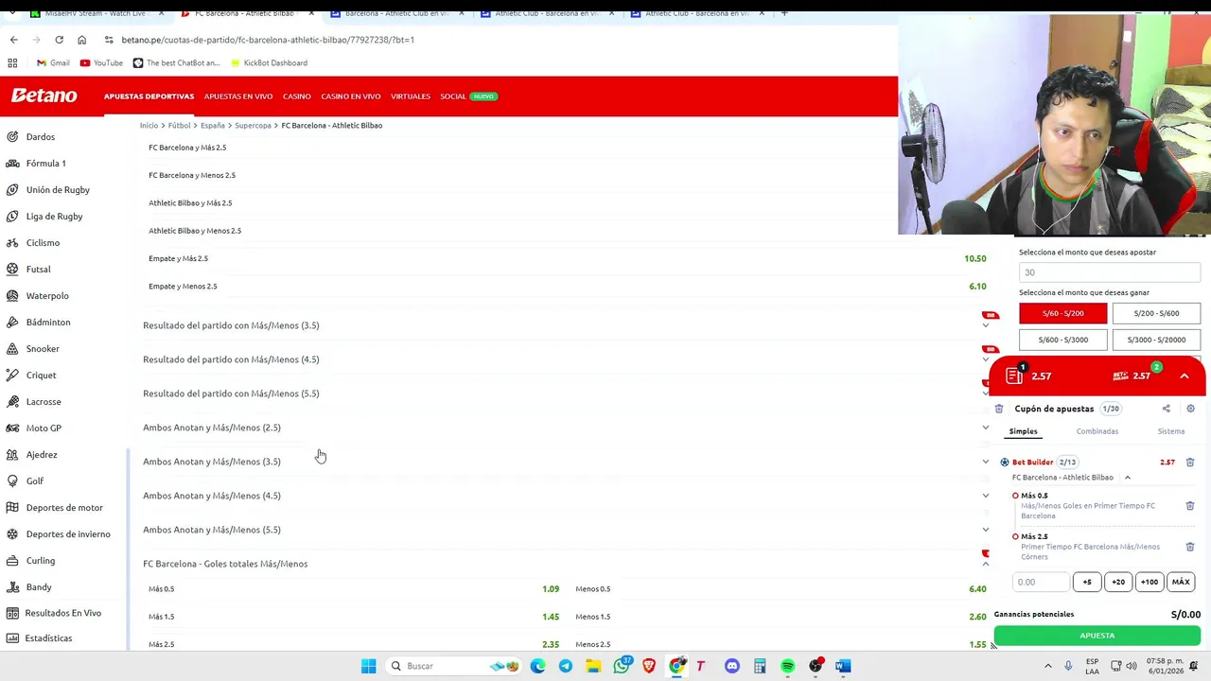Open Moto GP in sidebar
This screenshot has width=1211, height=681.
[44, 428]
